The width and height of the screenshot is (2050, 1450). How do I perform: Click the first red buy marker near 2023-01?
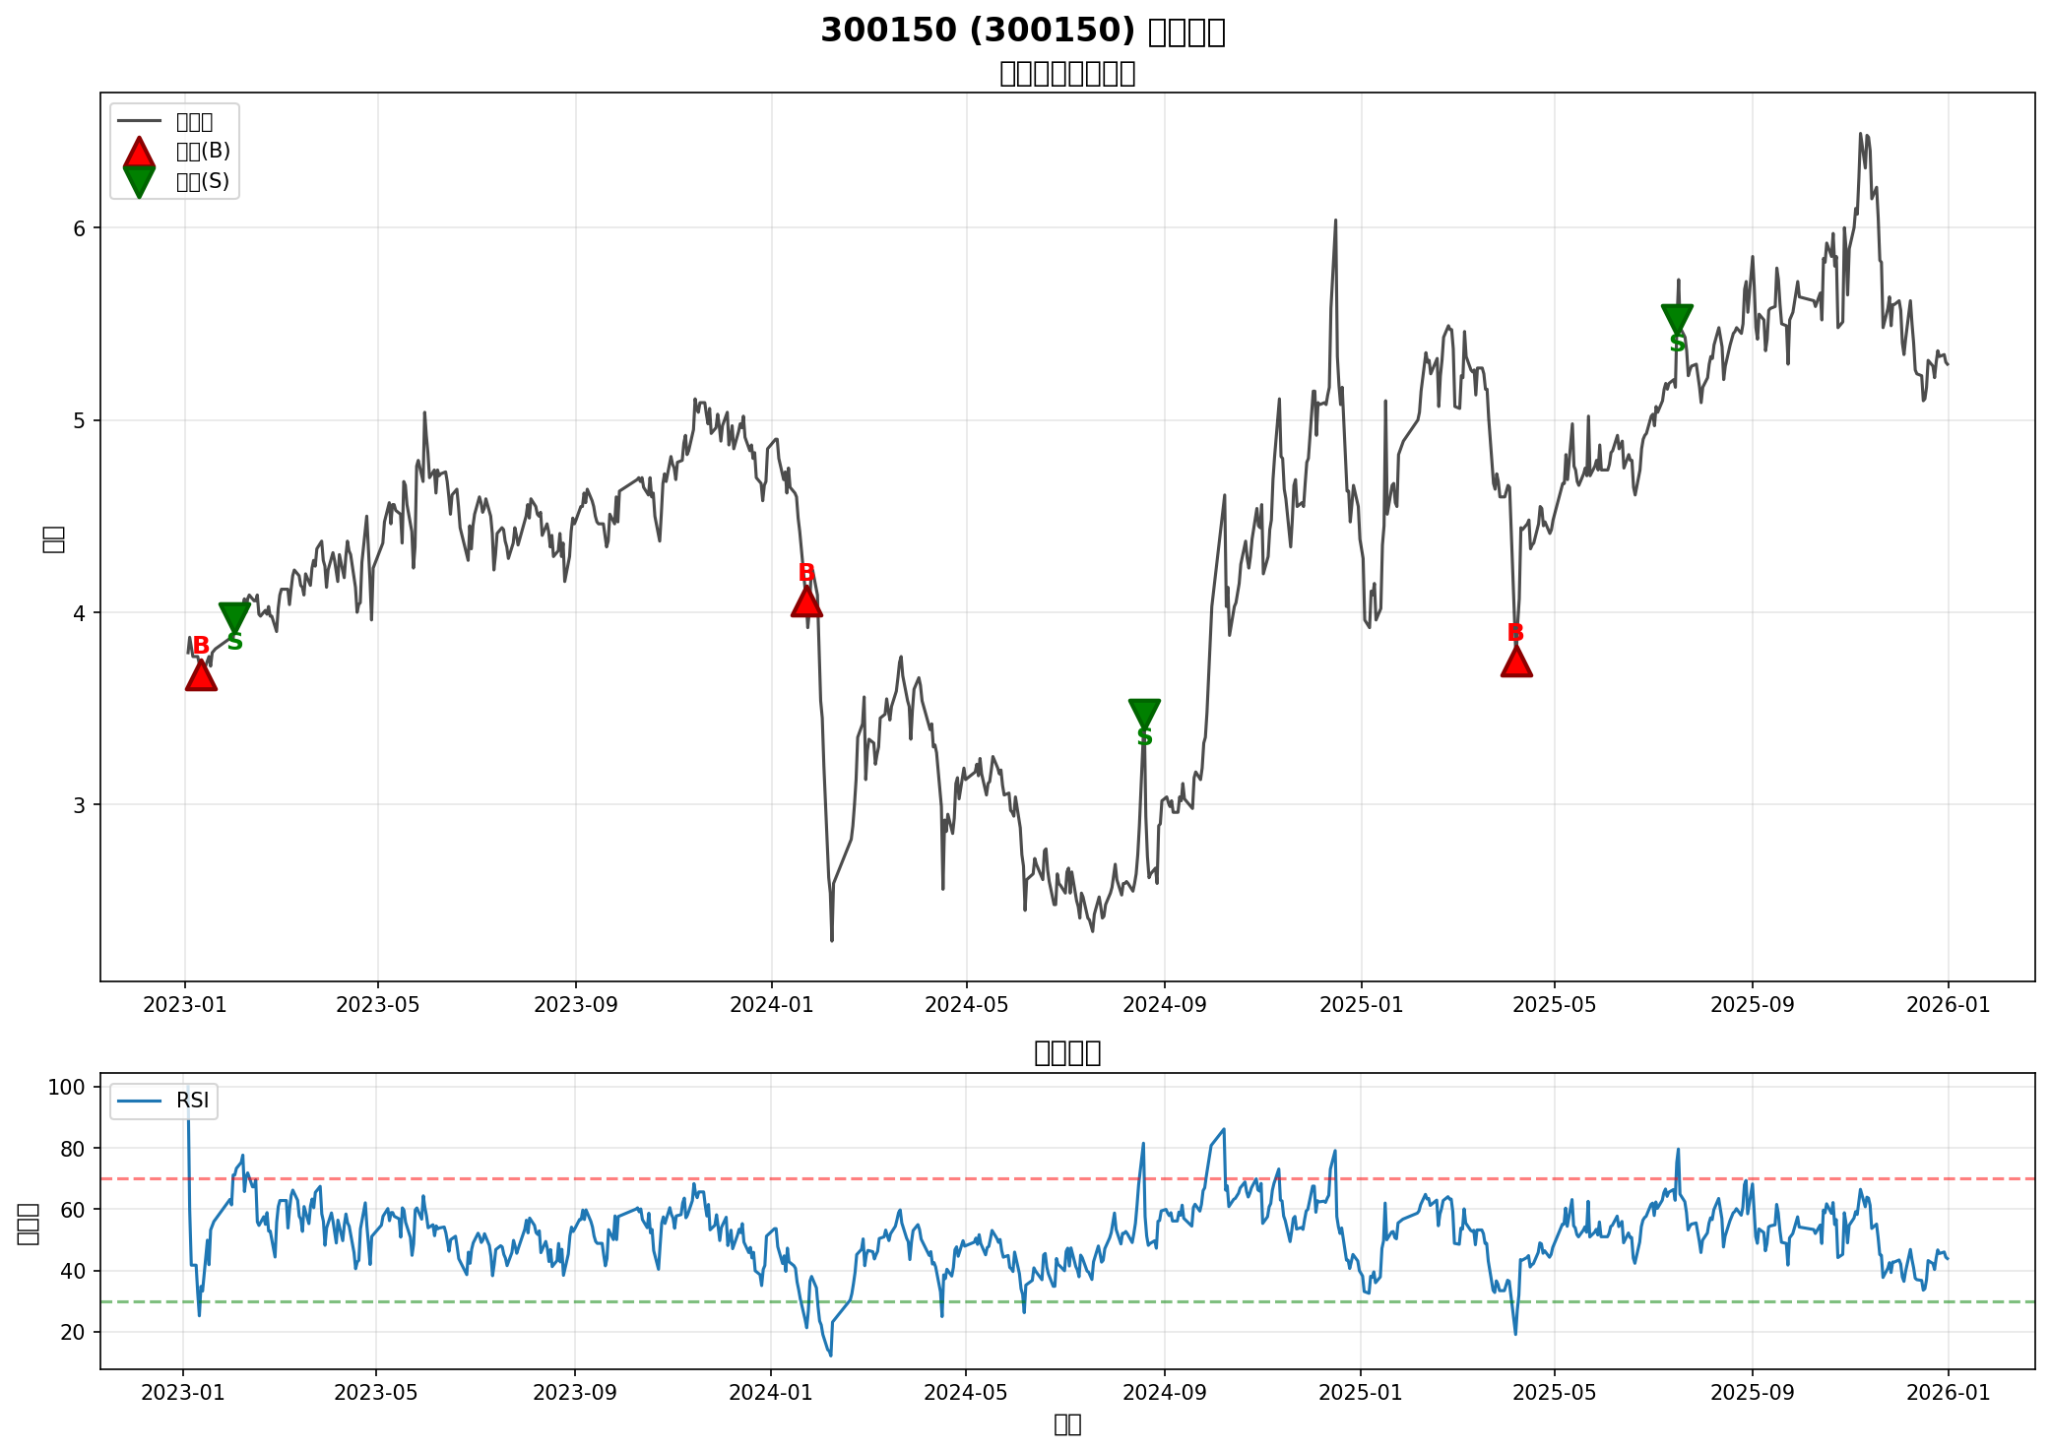[x=201, y=675]
